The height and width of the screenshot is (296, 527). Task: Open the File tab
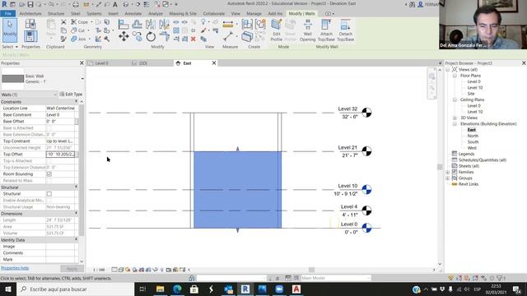point(7,13)
